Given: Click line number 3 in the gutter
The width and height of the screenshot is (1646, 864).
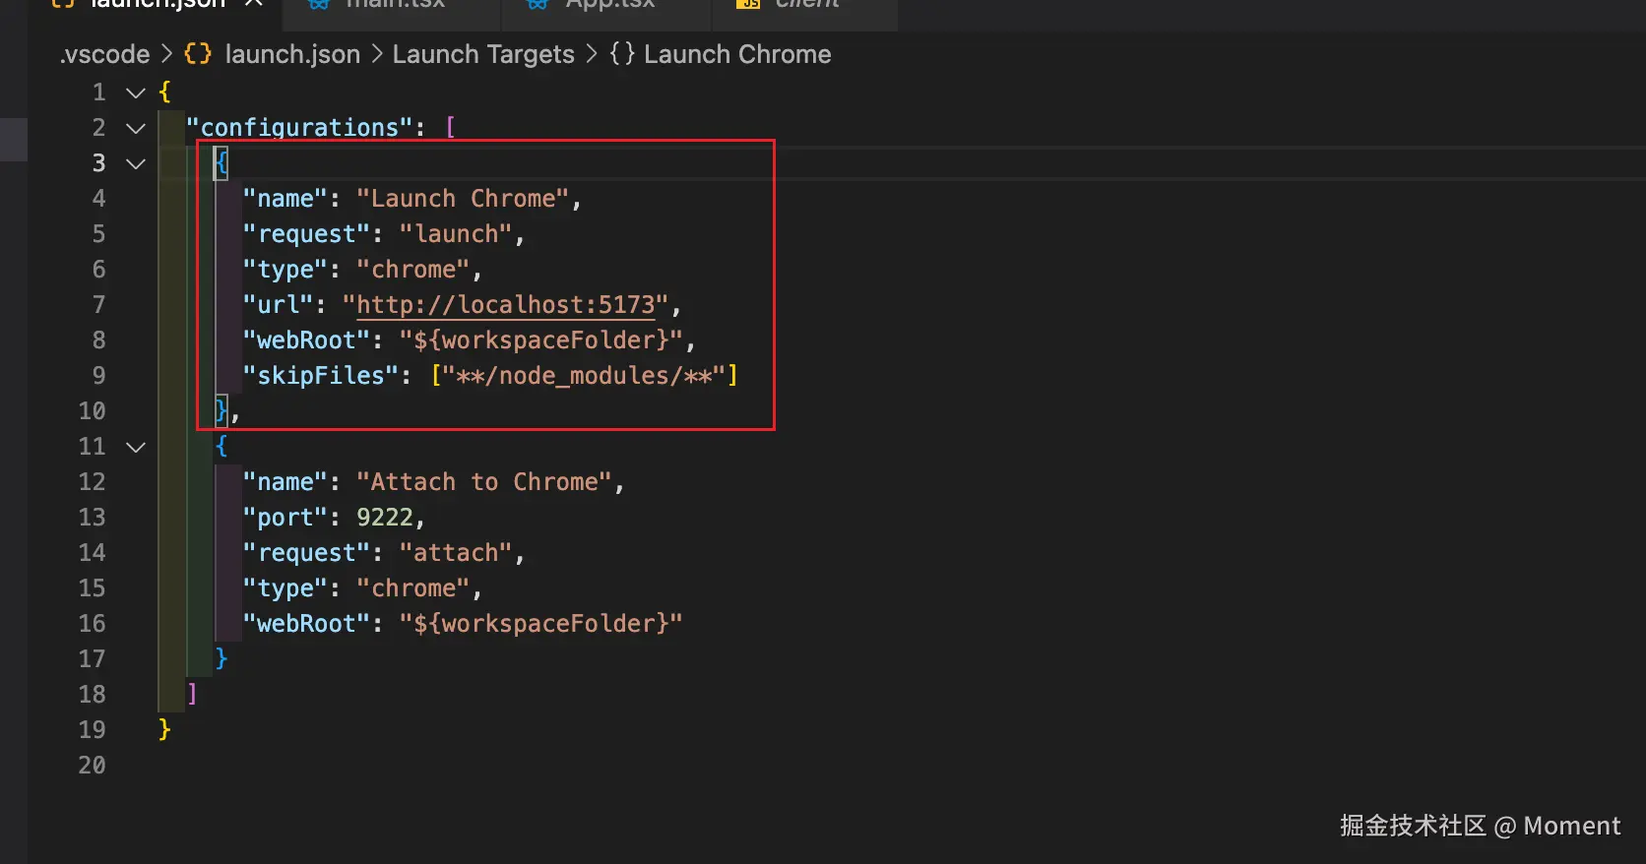Looking at the screenshot, I should 98,163.
